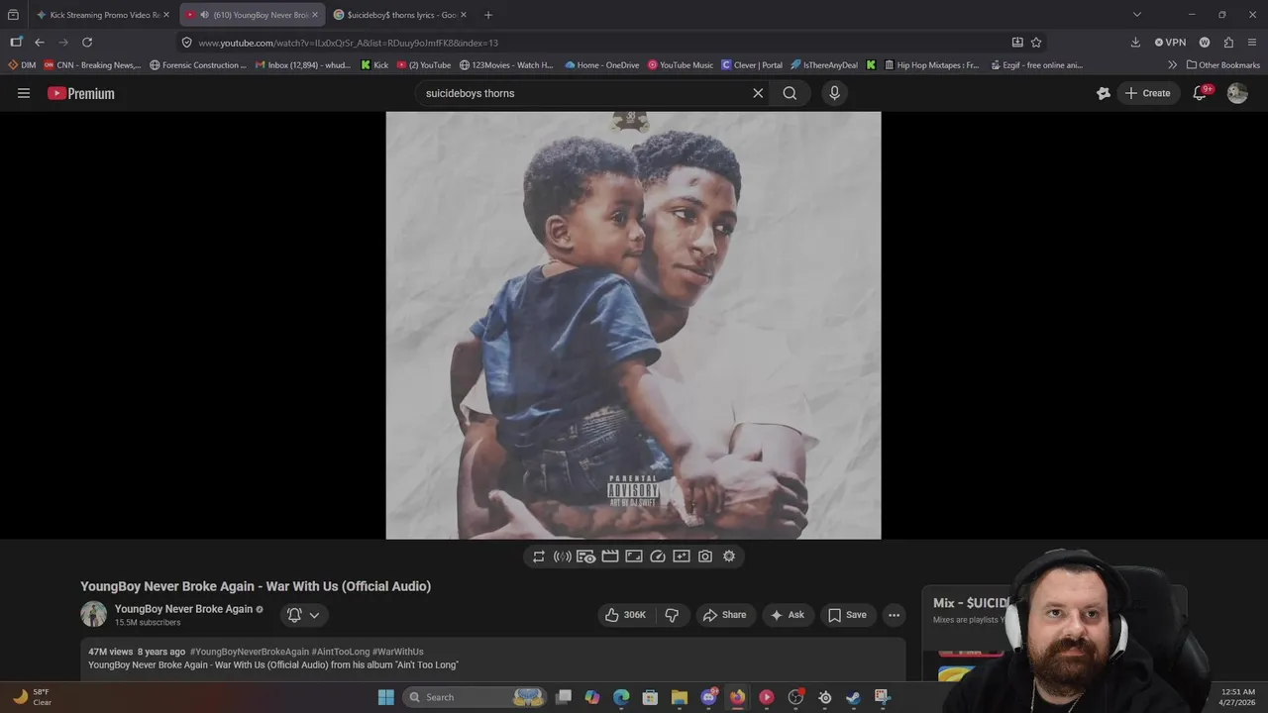1268x713 pixels.
Task: Open the Hip Hop Mixtapes bookmark
Action: pyautogui.click(x=930, y=65)
